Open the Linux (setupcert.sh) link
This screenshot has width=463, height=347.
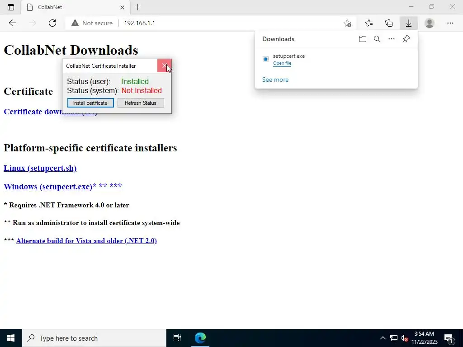(40, 168)
